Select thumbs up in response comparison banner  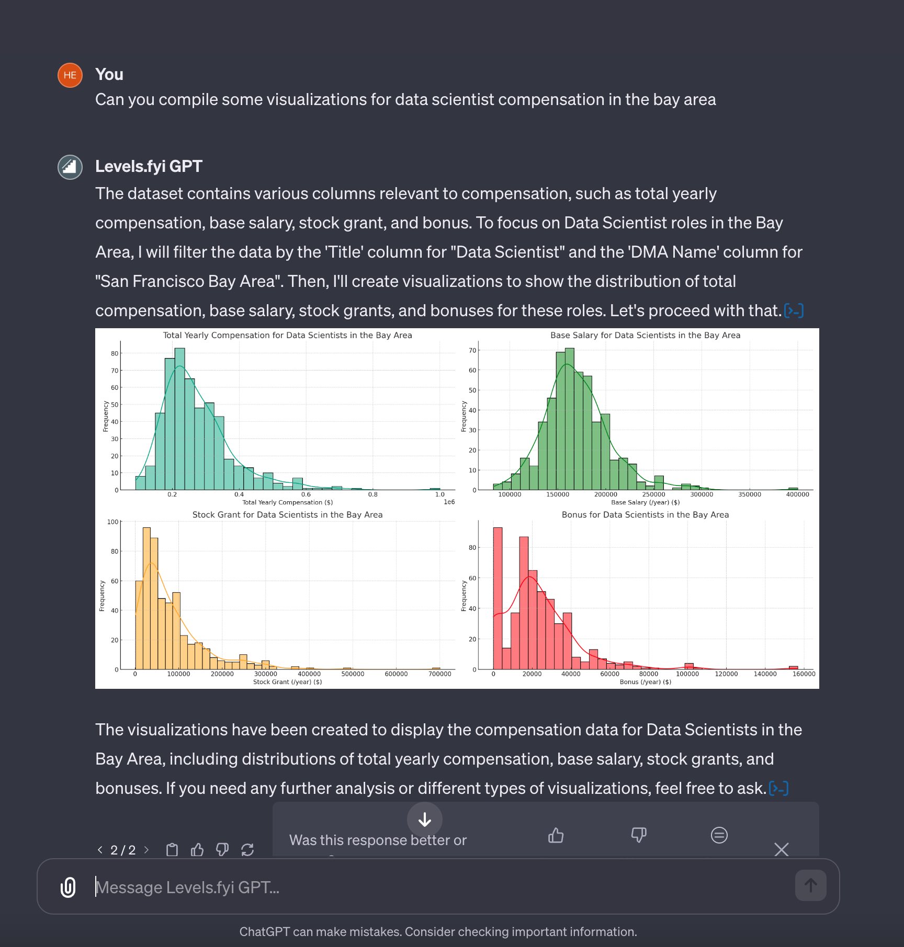point(556,835)
